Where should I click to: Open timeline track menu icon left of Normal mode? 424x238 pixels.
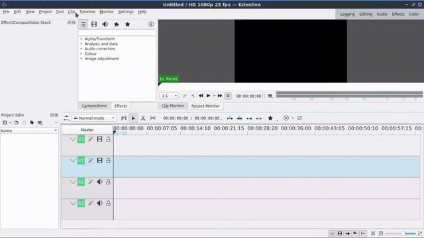[66, 118]
